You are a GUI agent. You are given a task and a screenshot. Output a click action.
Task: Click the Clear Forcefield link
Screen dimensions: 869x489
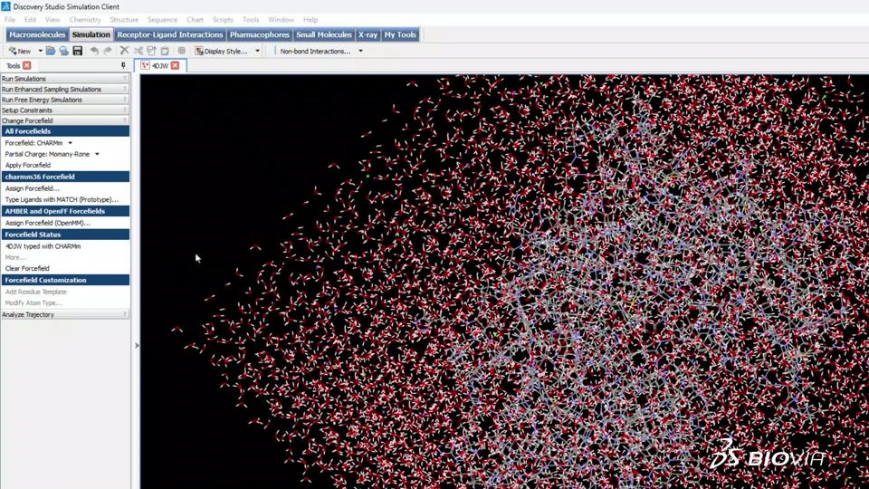coord(27,268)
